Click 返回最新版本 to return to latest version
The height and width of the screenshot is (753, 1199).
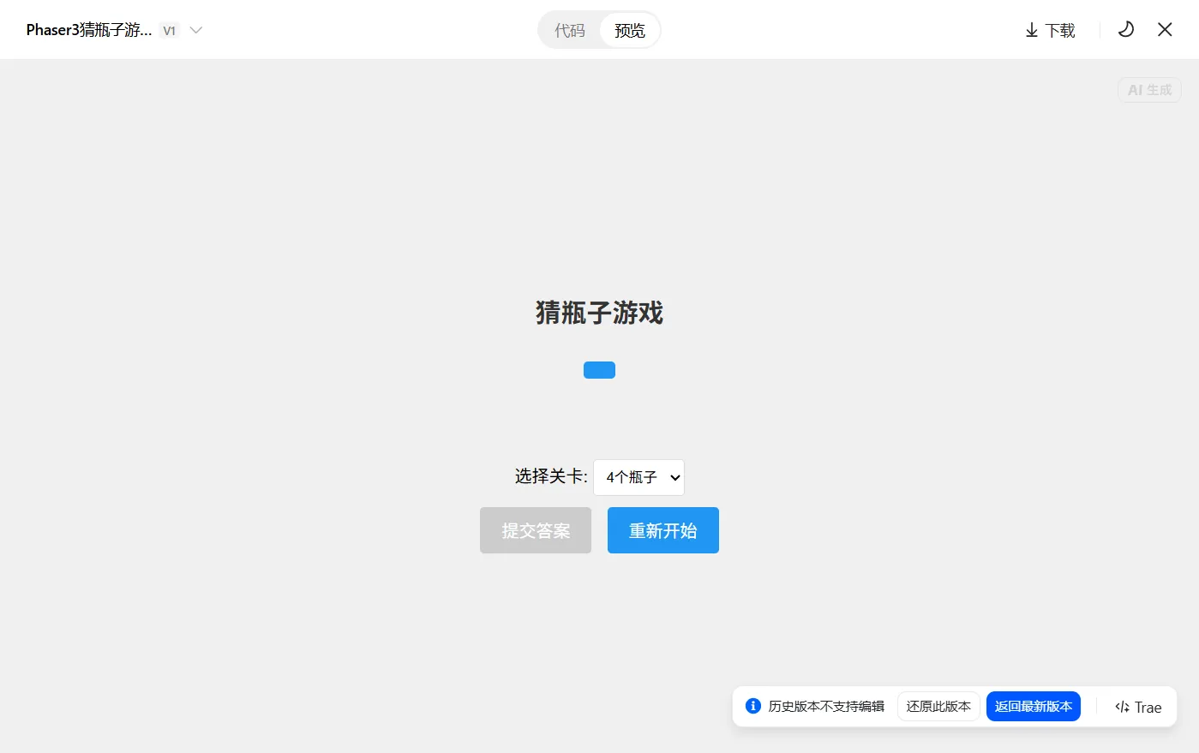[x=1034, y=706]
